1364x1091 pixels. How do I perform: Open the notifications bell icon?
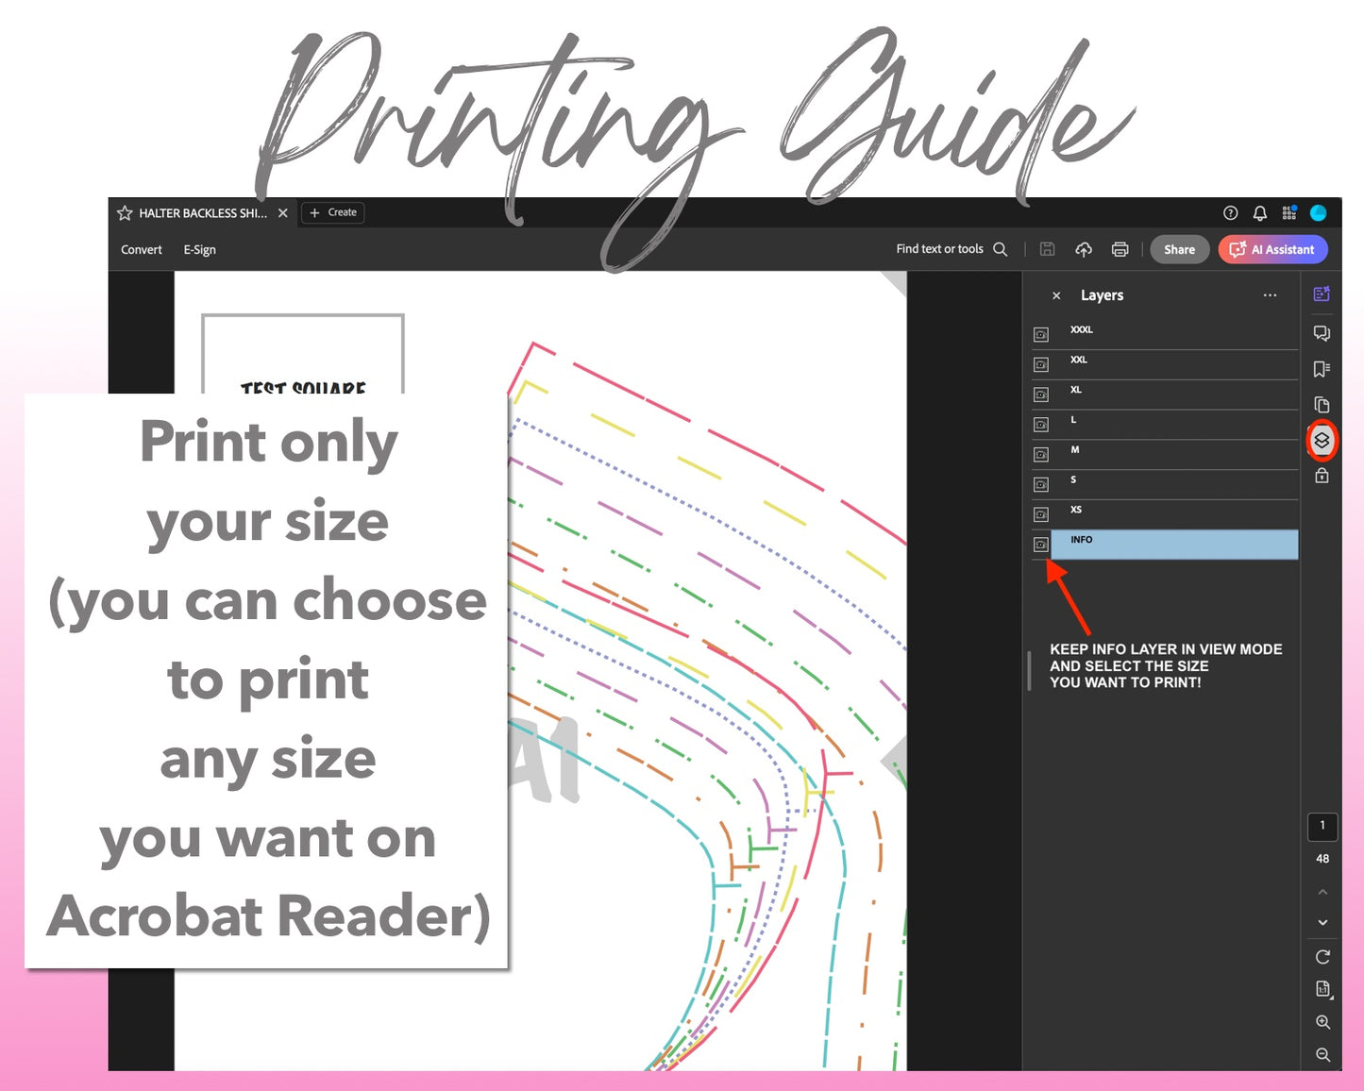pyautogui.click(x=1259, y=213)
